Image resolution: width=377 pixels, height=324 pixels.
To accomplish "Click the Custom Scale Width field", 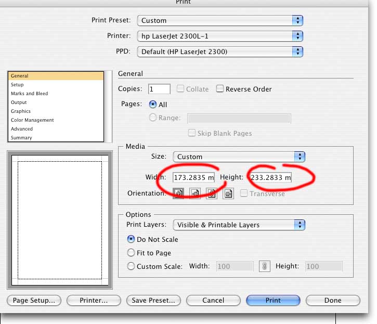I will (x=235, y=266).
